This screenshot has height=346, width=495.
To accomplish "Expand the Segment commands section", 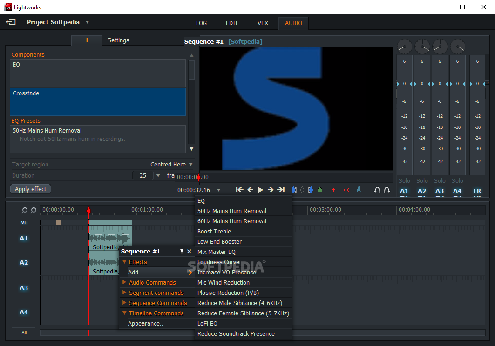I will pyautogui.click(x=124, y=293).
